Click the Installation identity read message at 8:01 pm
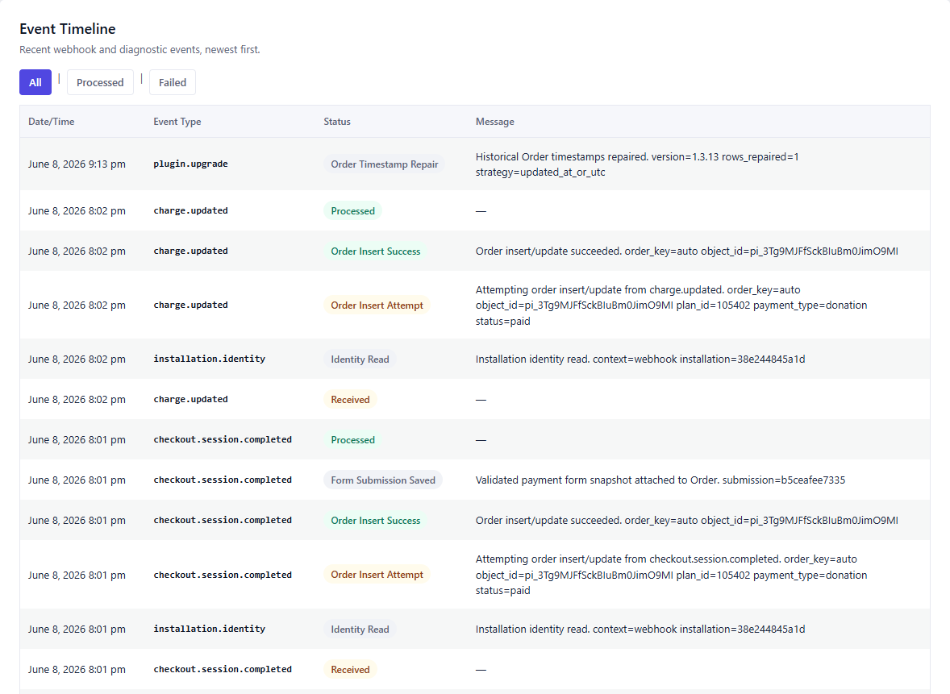The width and height of the screenshot is (950, 694). click(640, 630)
